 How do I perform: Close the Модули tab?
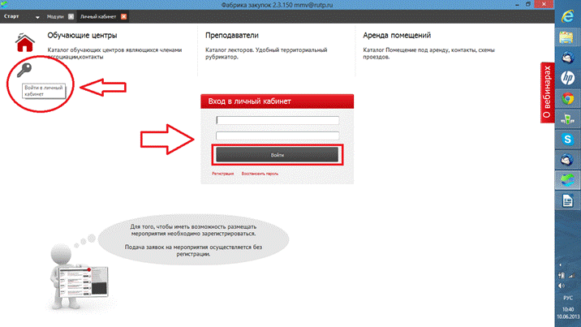71,17
